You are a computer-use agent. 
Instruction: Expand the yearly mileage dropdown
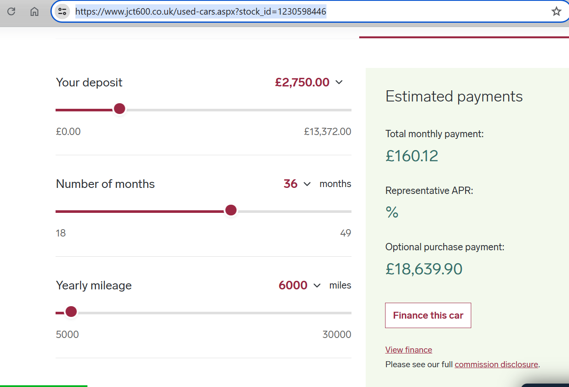click(x=317, y=286)
